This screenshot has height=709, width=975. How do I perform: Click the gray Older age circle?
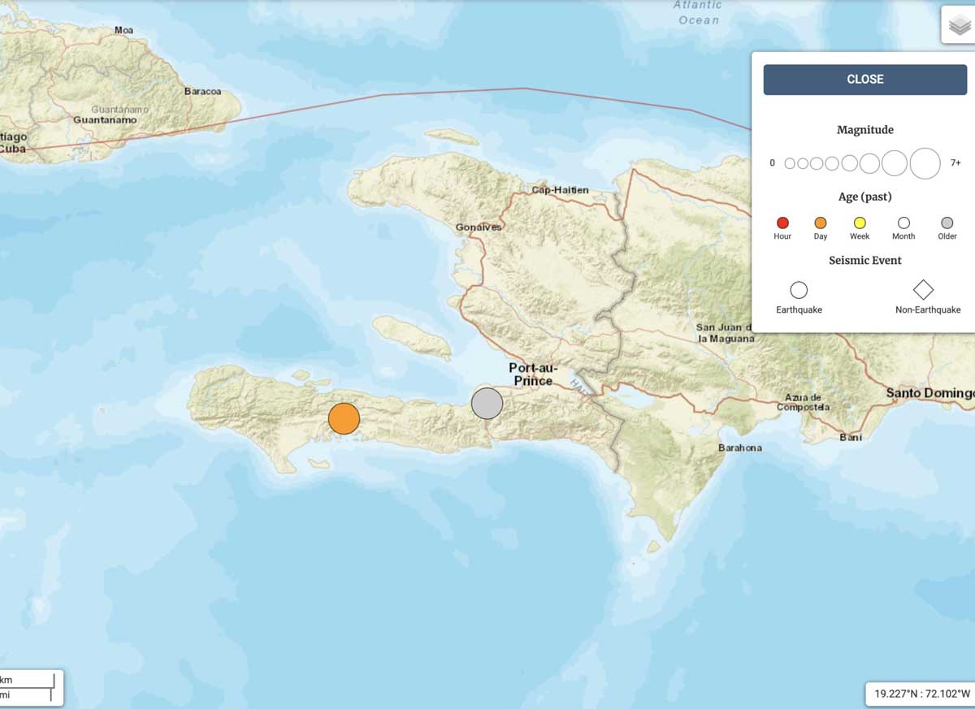(947, 223)
